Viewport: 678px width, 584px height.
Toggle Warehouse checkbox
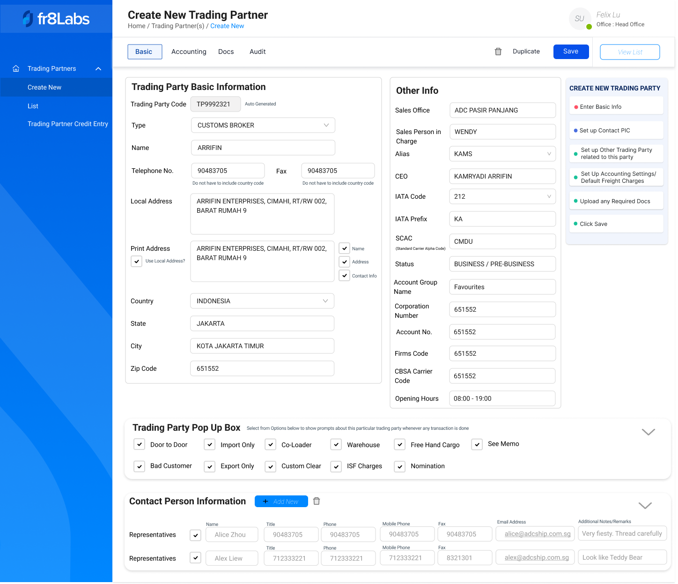[336, 444]
